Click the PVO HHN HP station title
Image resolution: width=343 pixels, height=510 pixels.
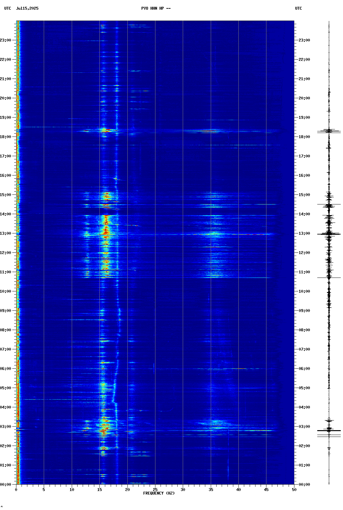156,8
